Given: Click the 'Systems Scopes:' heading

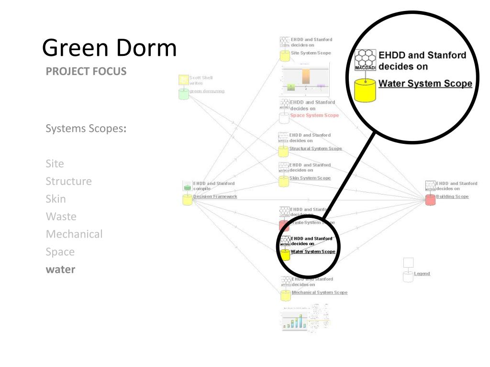Looking at the screenshot, I should [x=86, y=129].
